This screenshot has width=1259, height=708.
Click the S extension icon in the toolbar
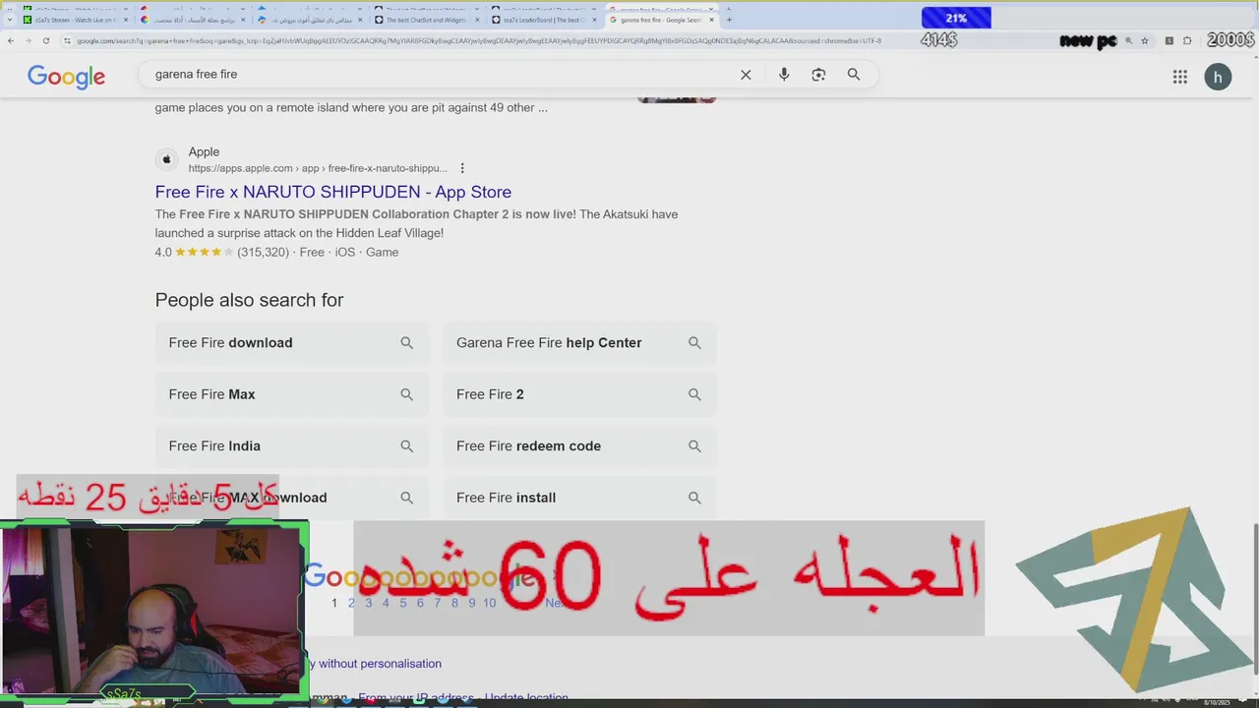pyautogui.click(x=1169, y=40)
